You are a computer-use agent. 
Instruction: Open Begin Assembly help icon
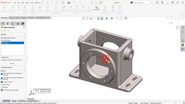pos(24,27)
